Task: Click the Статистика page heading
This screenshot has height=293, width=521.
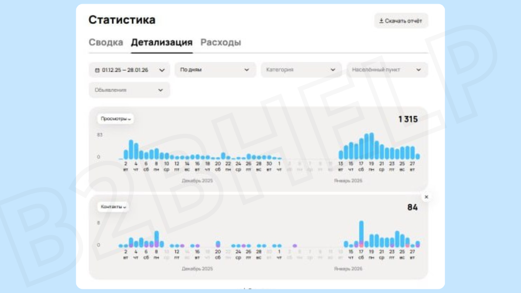Action: click(122, 20)
